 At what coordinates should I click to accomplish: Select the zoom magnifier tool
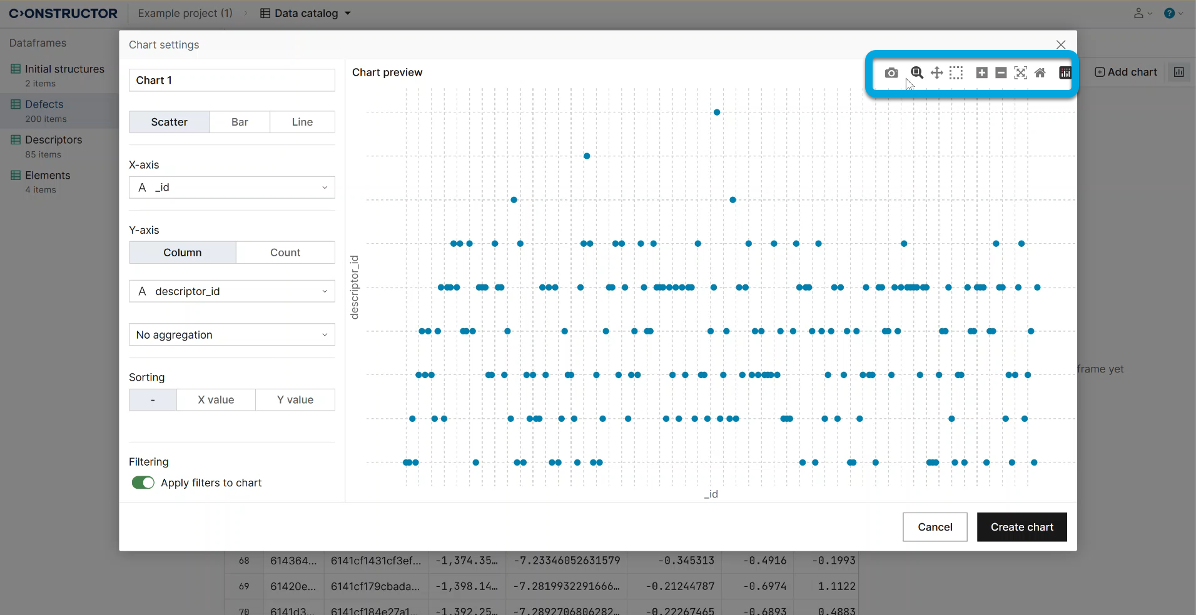point(916,72)
